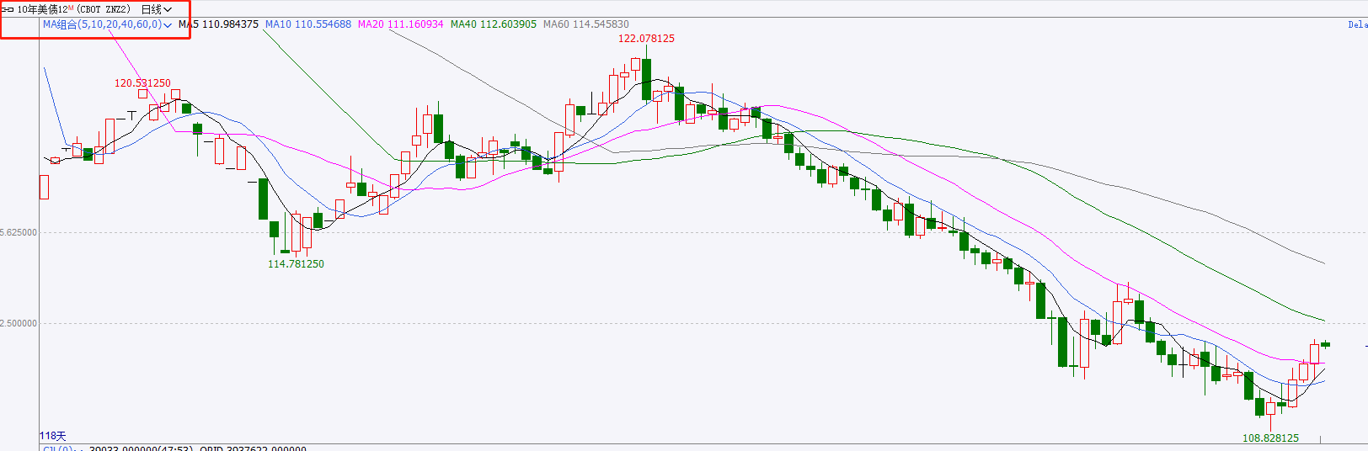Click the 10年美债12 (CBOT ZNZ2) contract title
Screen dimensions: 1368x451
[74, 9]
